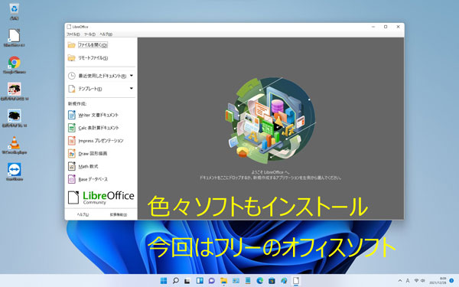Select the Google Chrome desktop shortcut

(14, 65)
